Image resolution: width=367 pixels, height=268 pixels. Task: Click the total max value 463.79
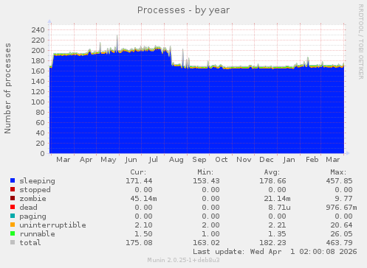pyautogui.click(x=339, y=243)
